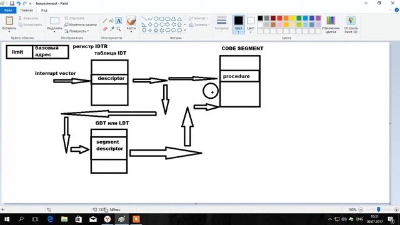Launch Microsoft Edge from taskbar
Image resolution: width=400 pixels, height=225 pixels.
50,219
